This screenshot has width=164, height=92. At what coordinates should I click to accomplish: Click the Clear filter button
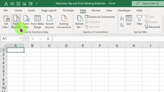point(150,17)
